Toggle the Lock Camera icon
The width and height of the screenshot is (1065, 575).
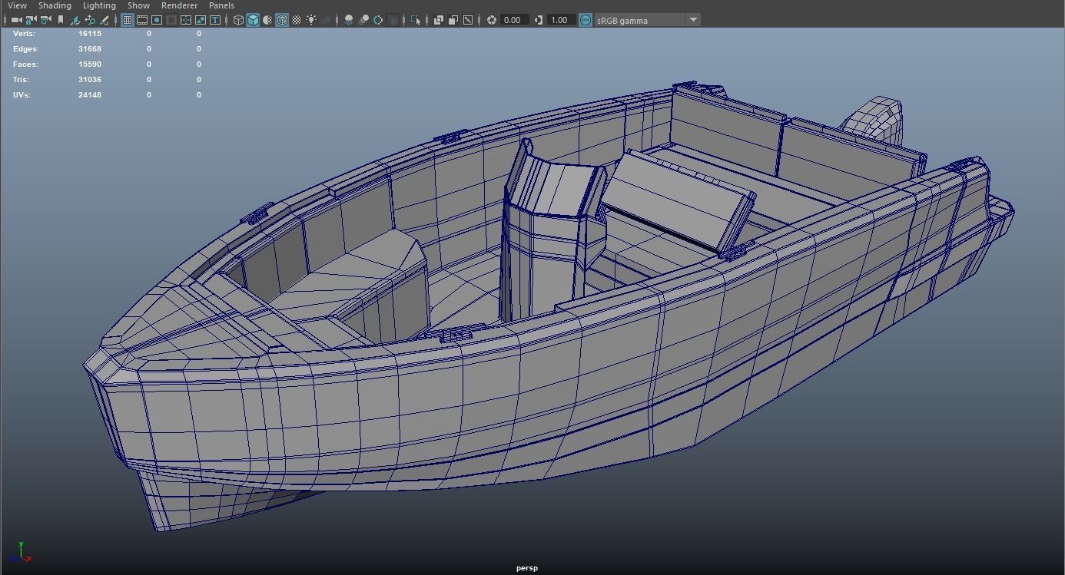31,20
